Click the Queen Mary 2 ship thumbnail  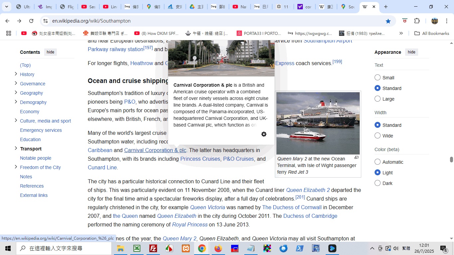[x=318, y=123]
